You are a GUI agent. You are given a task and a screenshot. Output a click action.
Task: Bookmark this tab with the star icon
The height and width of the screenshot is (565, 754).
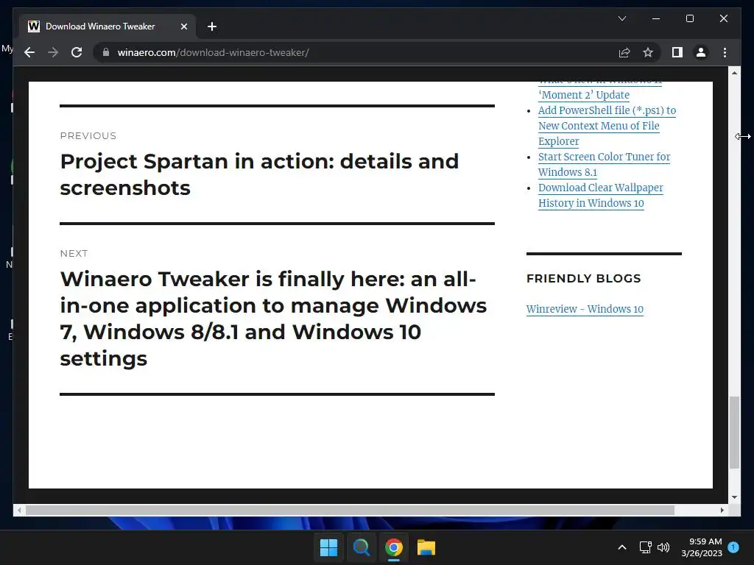pos(648,52)
